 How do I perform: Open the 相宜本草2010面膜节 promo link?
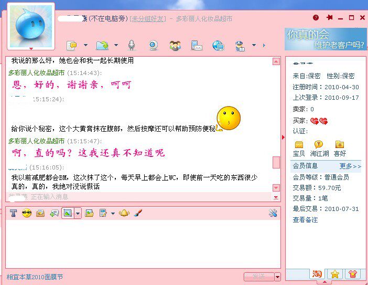[x=35, y=277]
